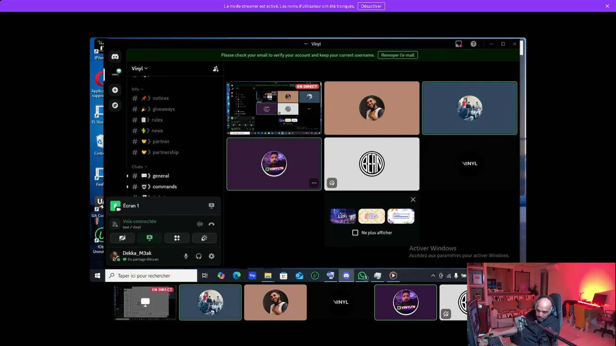Dismiss the streamer mode banner
This screenshot has height=346, width=616.
[607, 6]
